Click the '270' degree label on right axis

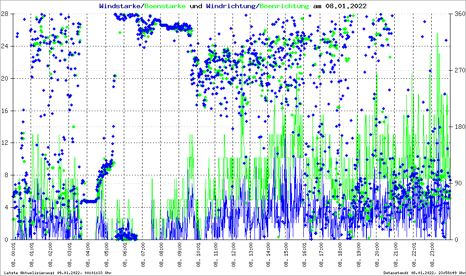point(458,70)
